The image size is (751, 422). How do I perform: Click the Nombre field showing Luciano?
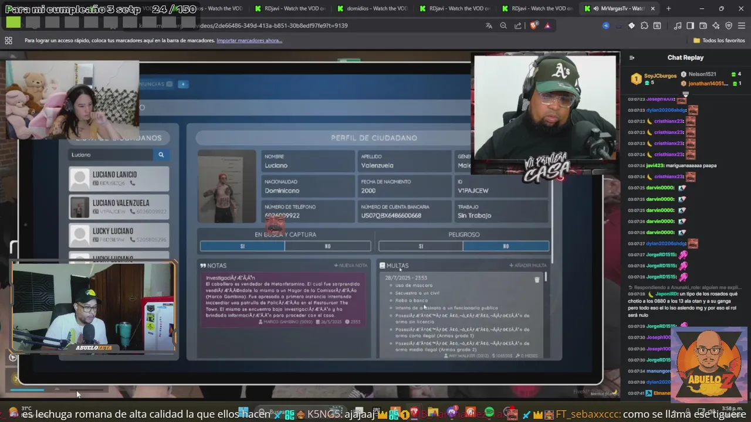point(307,161)
